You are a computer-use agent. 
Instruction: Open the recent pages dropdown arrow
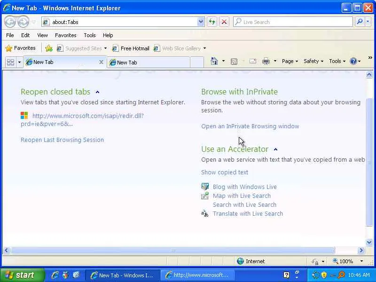pos(34,22)
